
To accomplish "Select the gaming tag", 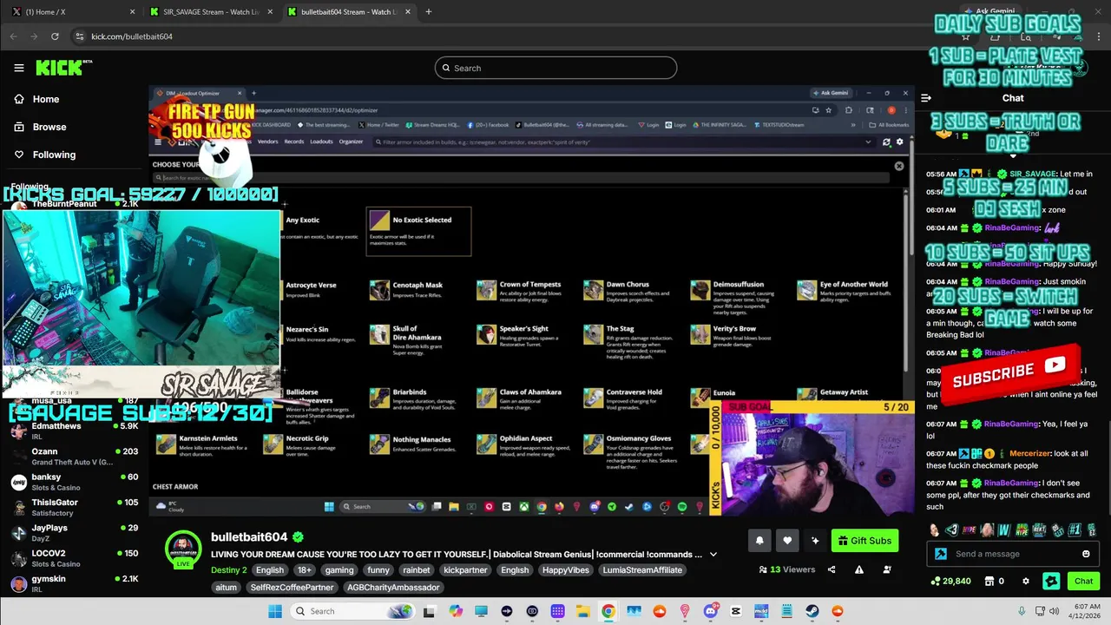I will click(339, 570).
